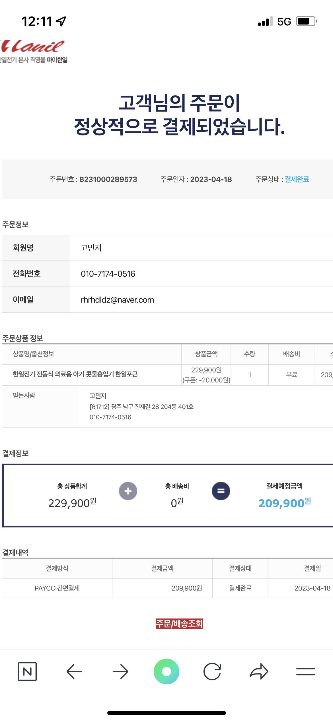This screenshot has height=722, width=333.
Task: Tap the Naver N home icon
Action: (27, 672)
